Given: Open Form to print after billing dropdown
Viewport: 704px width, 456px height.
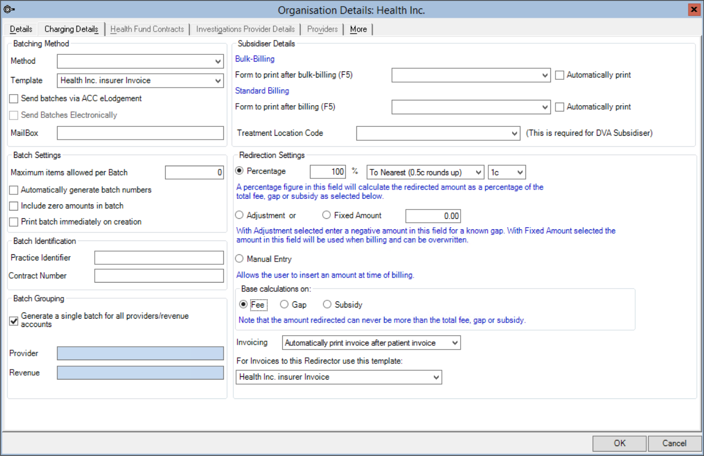Looking at the screenshot, I should [471, 107].
